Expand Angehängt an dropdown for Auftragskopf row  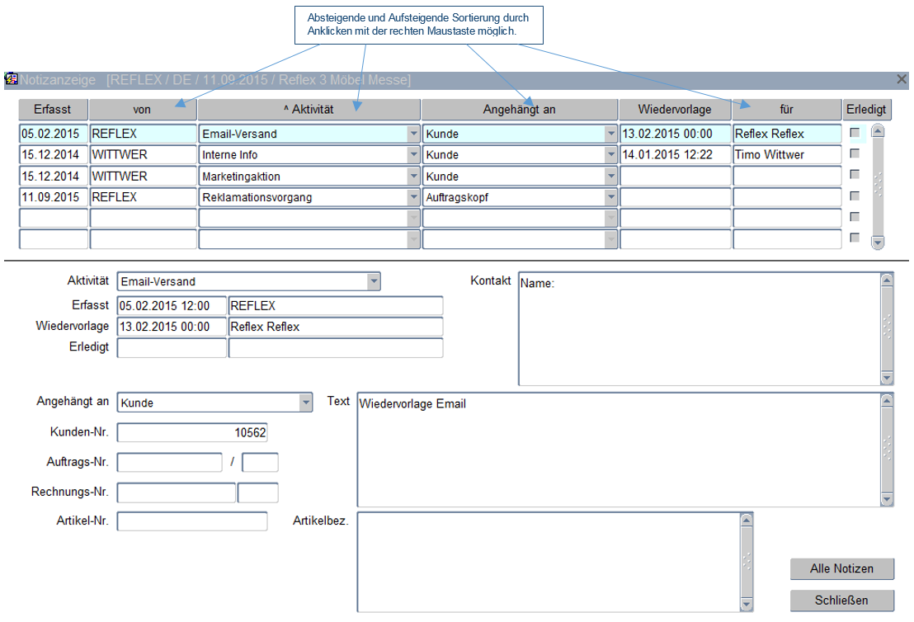click(610, 198)
